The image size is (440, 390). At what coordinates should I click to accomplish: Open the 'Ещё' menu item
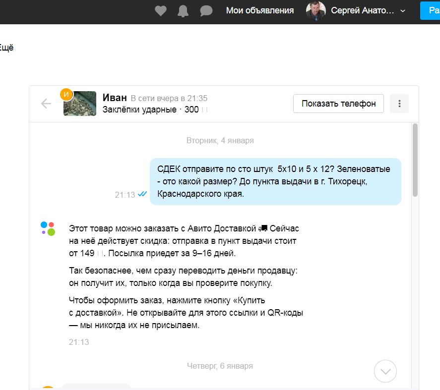pos(6,48)
